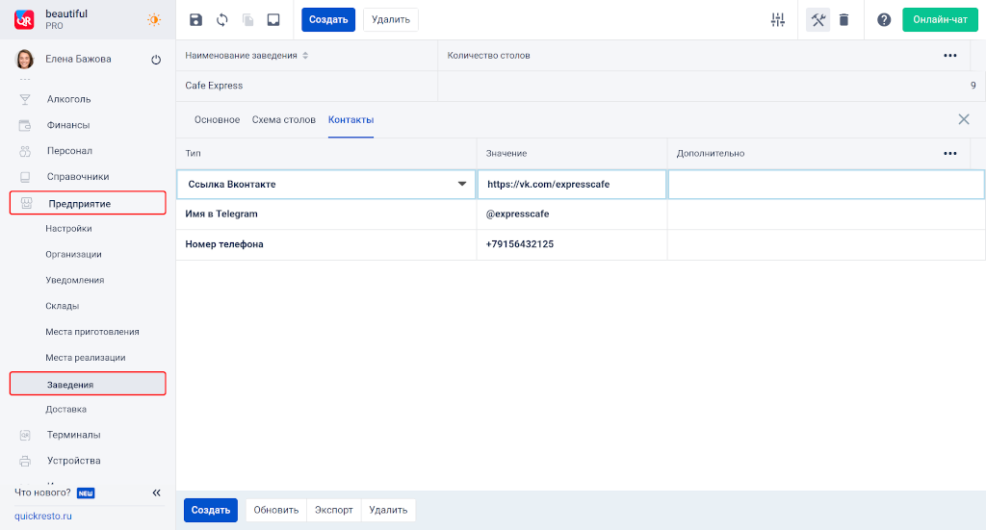The height and width of the screenshot is (530, 986).
Task: Click the top Удалить button
Action: (391, 19)
